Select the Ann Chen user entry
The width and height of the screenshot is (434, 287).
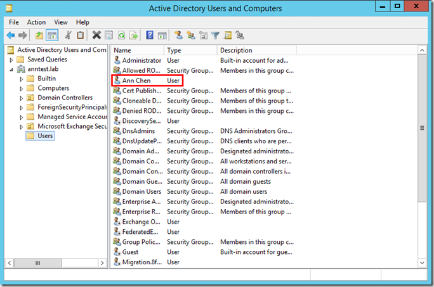pyautogui.click(x=137, y=80)
